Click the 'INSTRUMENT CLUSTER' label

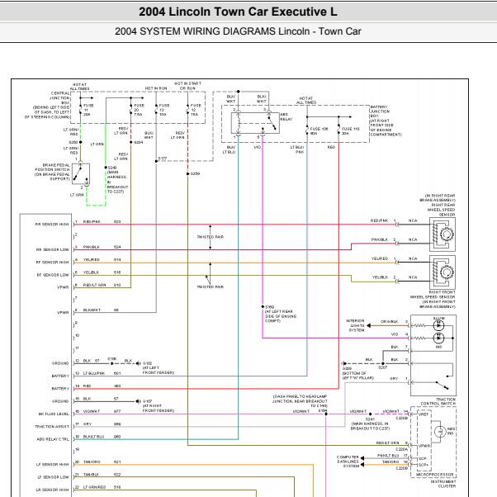(443, 484)
